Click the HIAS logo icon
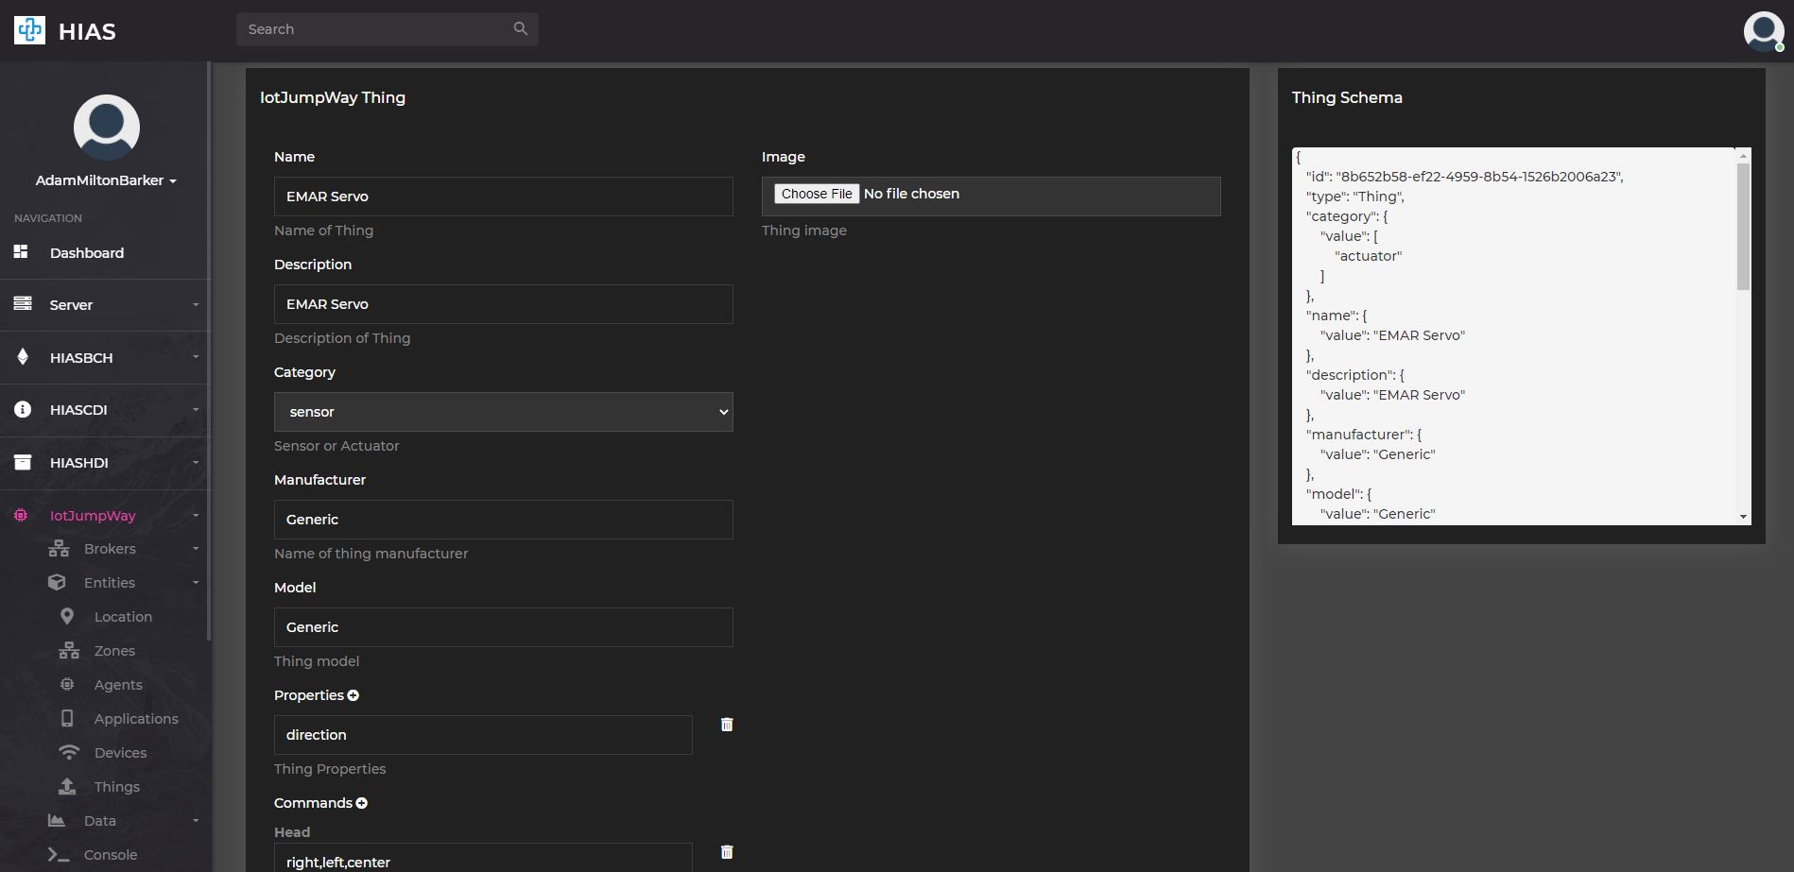The width and height of the screenshot is (1794, 872). [29, 30]
